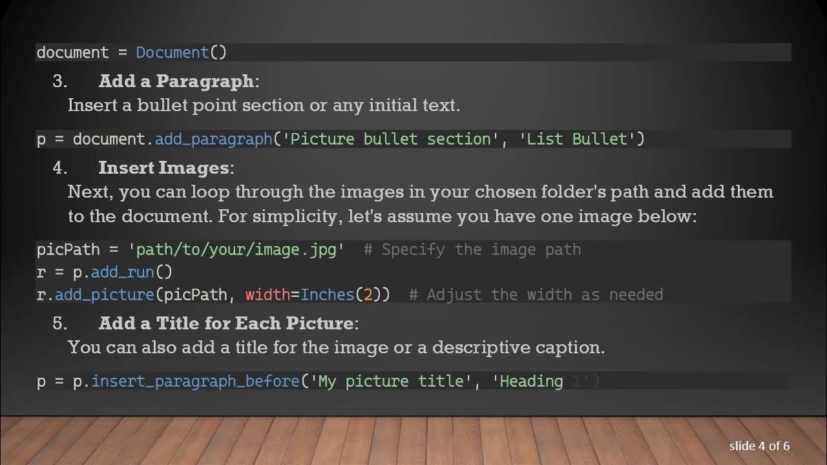The width and height of the screenshot is (827, 465).
Task: Click the 'Add a Title for Each Picture' heading
Action: point(226,323)
